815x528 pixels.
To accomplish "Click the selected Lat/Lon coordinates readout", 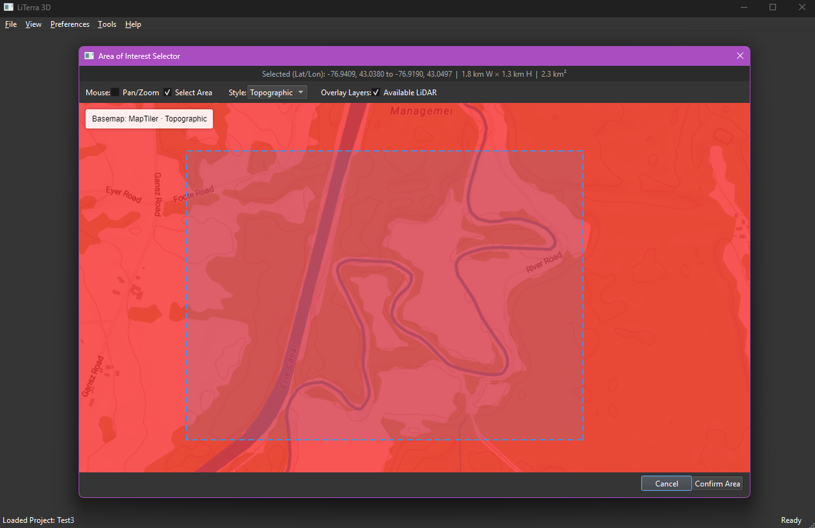I will [414, 74].
